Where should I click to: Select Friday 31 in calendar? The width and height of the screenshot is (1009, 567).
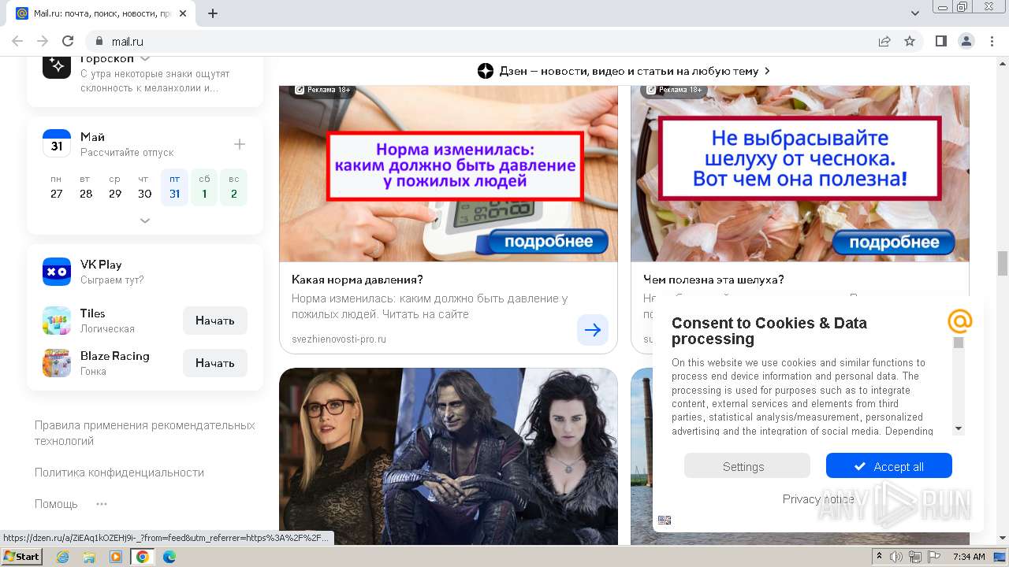174,187
